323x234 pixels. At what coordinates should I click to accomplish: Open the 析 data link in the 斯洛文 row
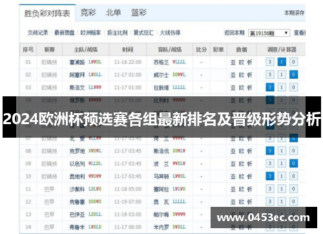[x=249, y=88]
